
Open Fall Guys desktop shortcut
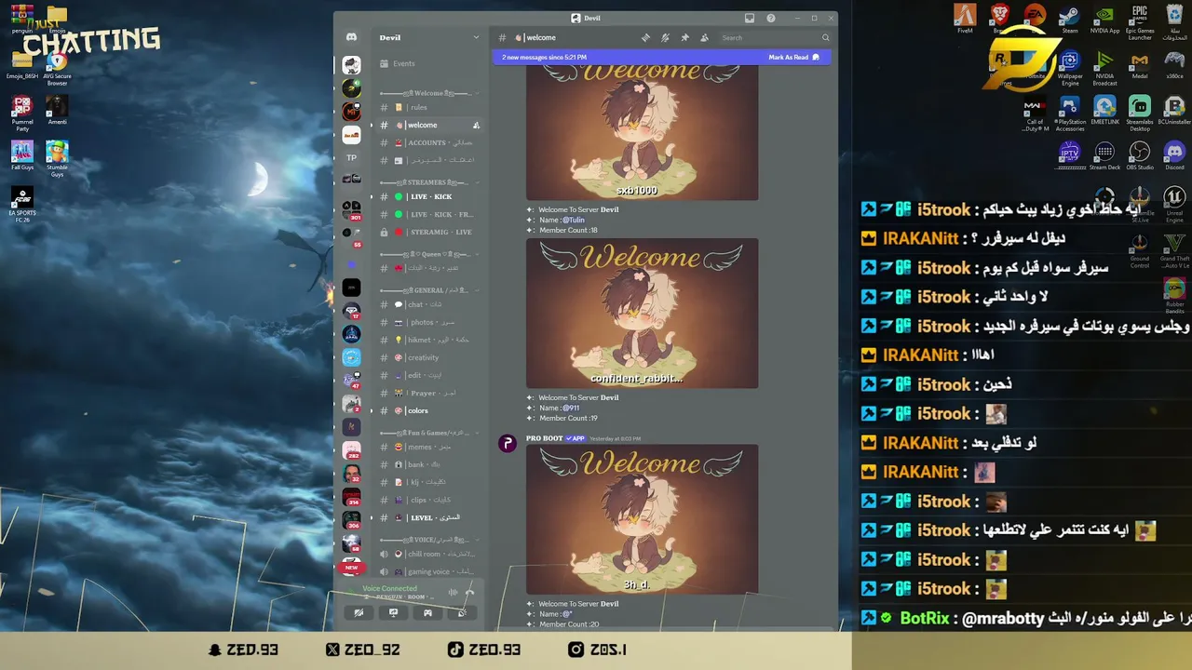[22, 155]
